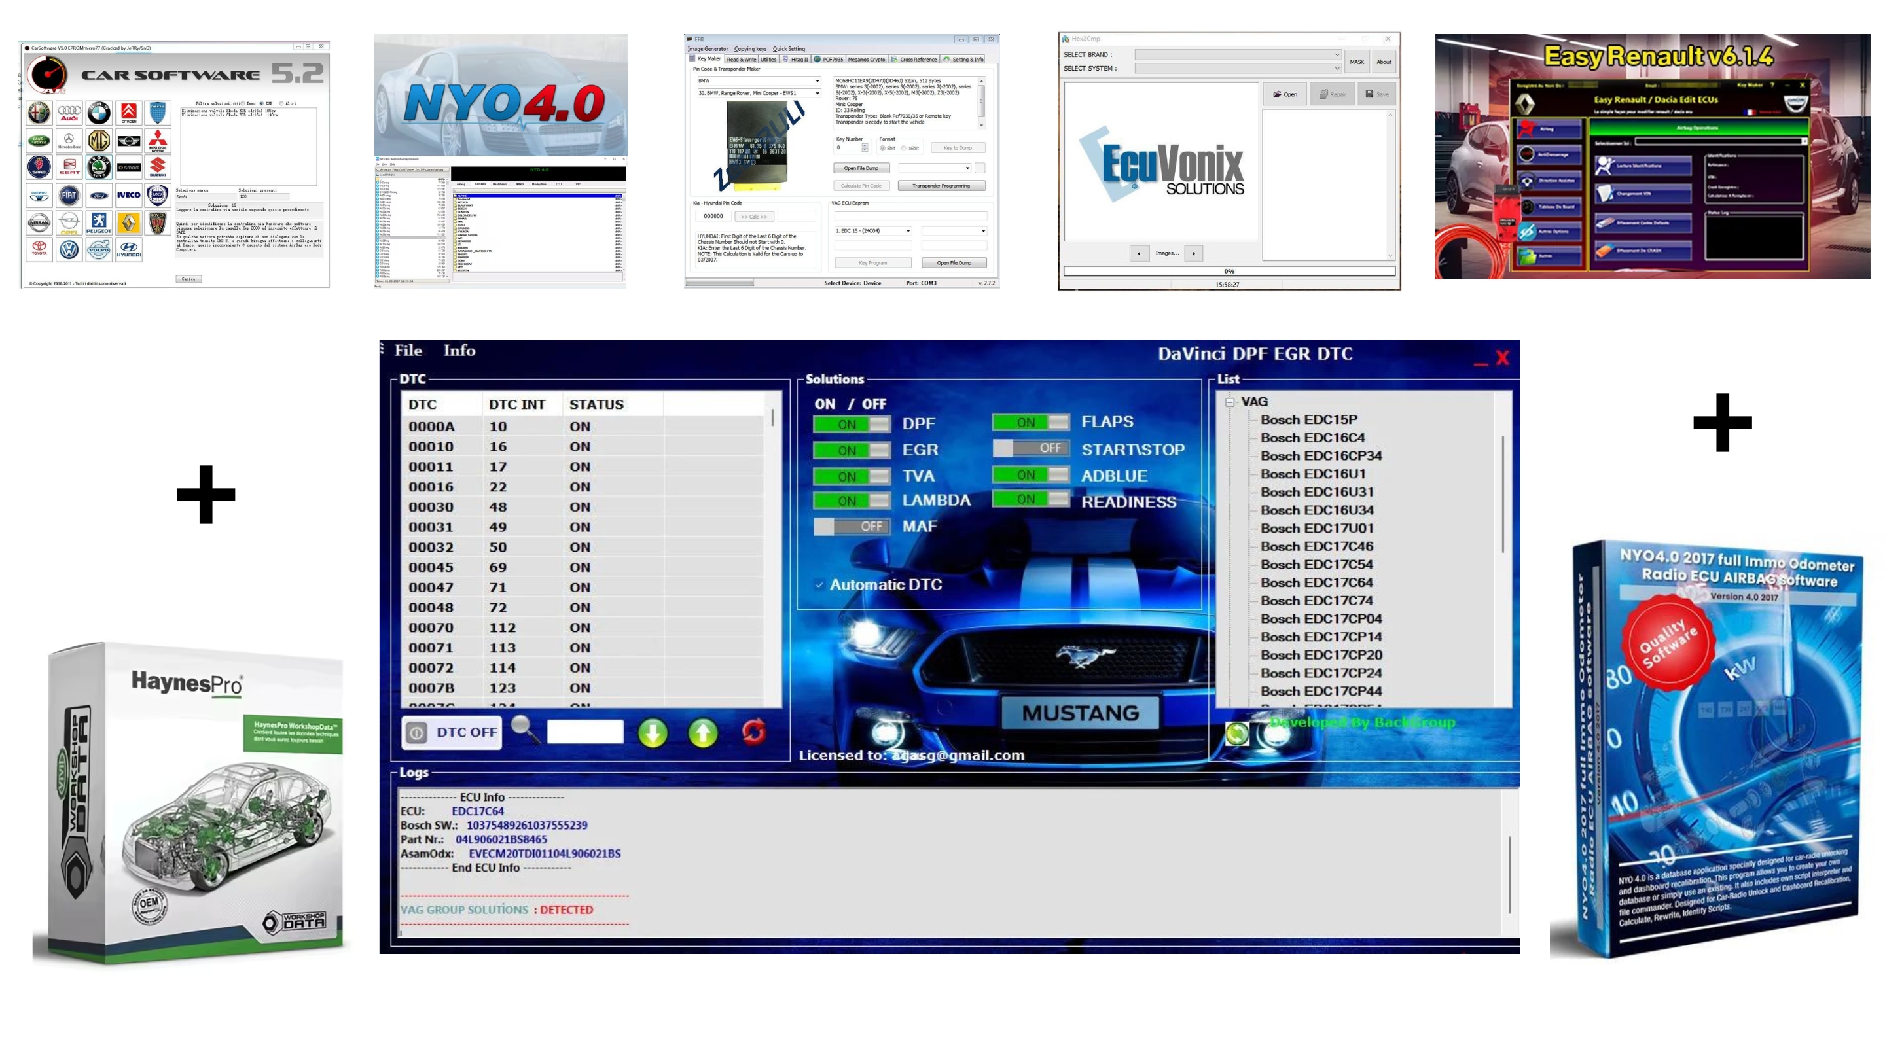Screen dimensions: 1885x1060
Task: Toggle the TVA switch
Action: tap(852, 477)
